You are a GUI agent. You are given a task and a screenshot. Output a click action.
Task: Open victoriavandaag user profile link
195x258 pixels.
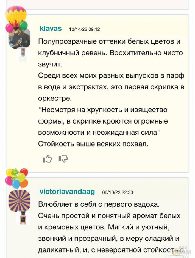(x=67, y=192)
